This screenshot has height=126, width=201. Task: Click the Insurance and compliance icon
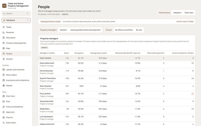[4, 80]
